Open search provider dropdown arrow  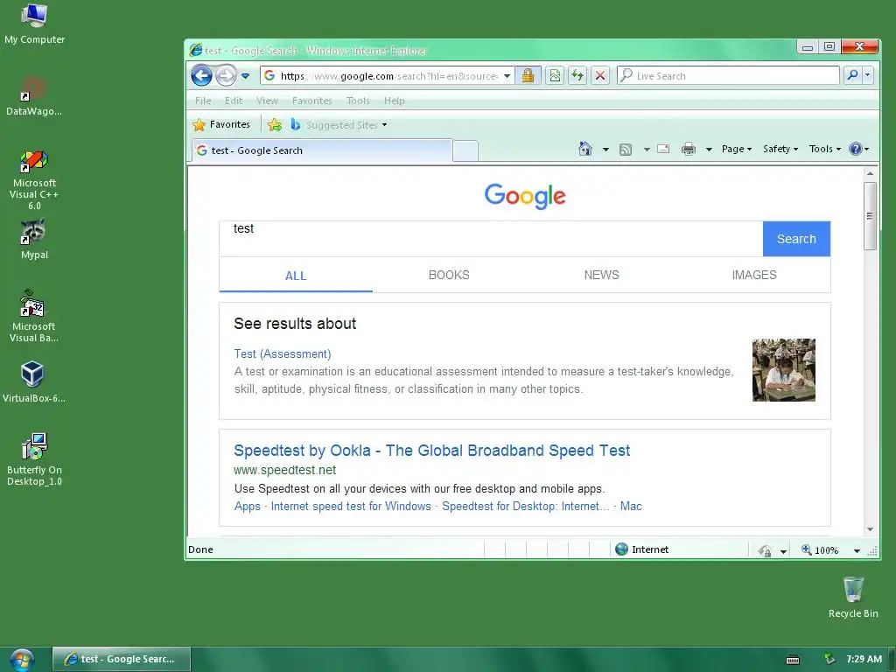(867, 75)
